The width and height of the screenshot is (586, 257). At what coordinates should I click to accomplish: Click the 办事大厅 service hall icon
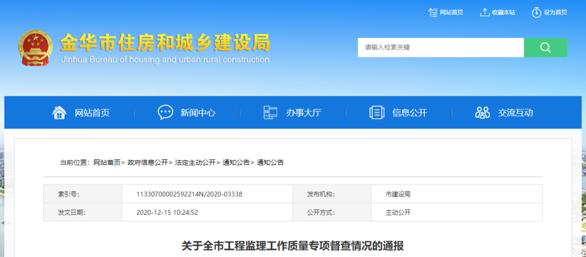click(270, 112)
